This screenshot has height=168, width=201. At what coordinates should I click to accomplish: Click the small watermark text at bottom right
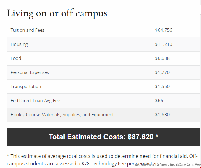pyautogui.click(x=168, y=165)
